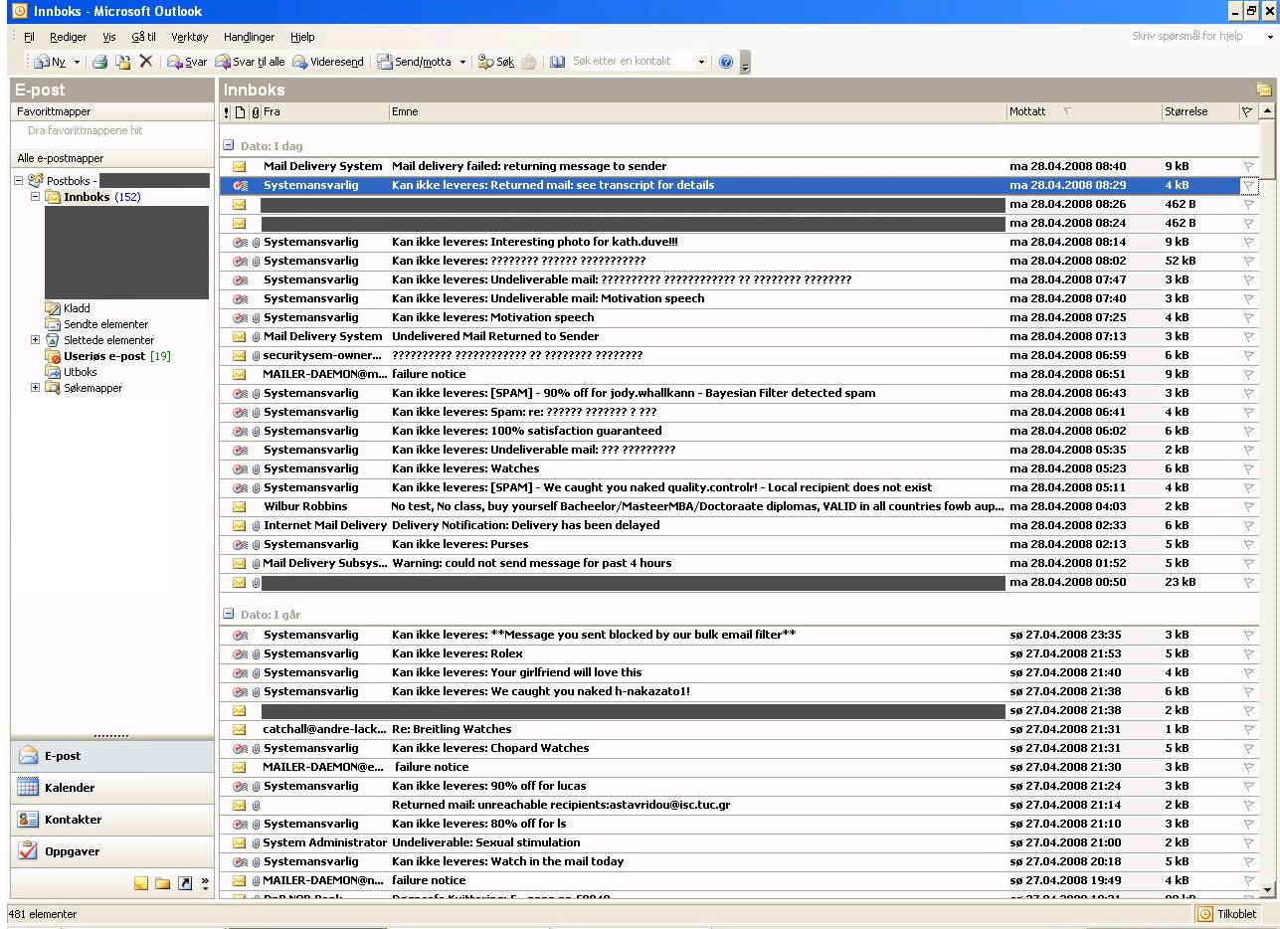Sort messages by Størrelse column
Image resolution: width=1280 pixels, height=929 pixels.
point(1199,112)
